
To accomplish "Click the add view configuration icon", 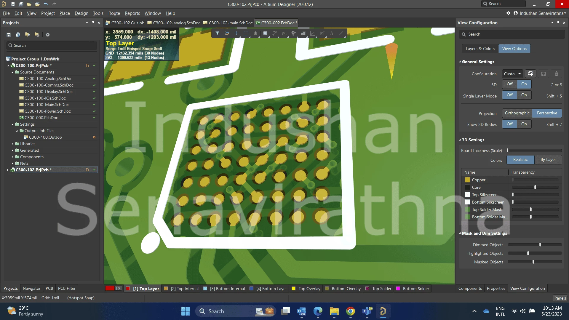I will click(x=530, y=74).
